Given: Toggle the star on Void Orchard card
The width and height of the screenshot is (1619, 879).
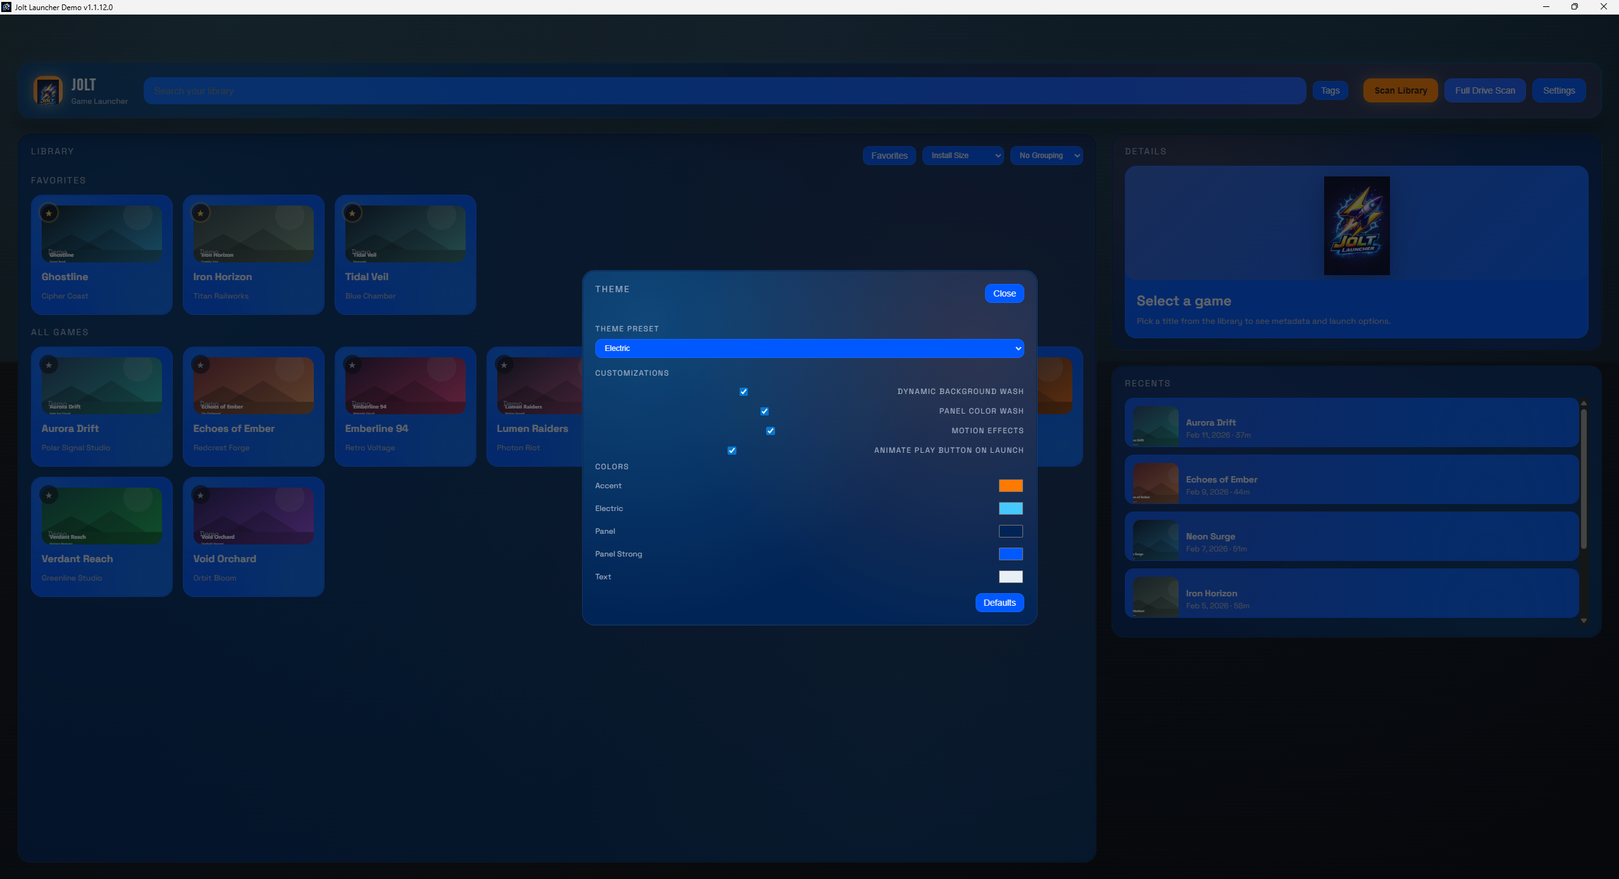Looking at the screenshot, I should [x=201, y=495].
